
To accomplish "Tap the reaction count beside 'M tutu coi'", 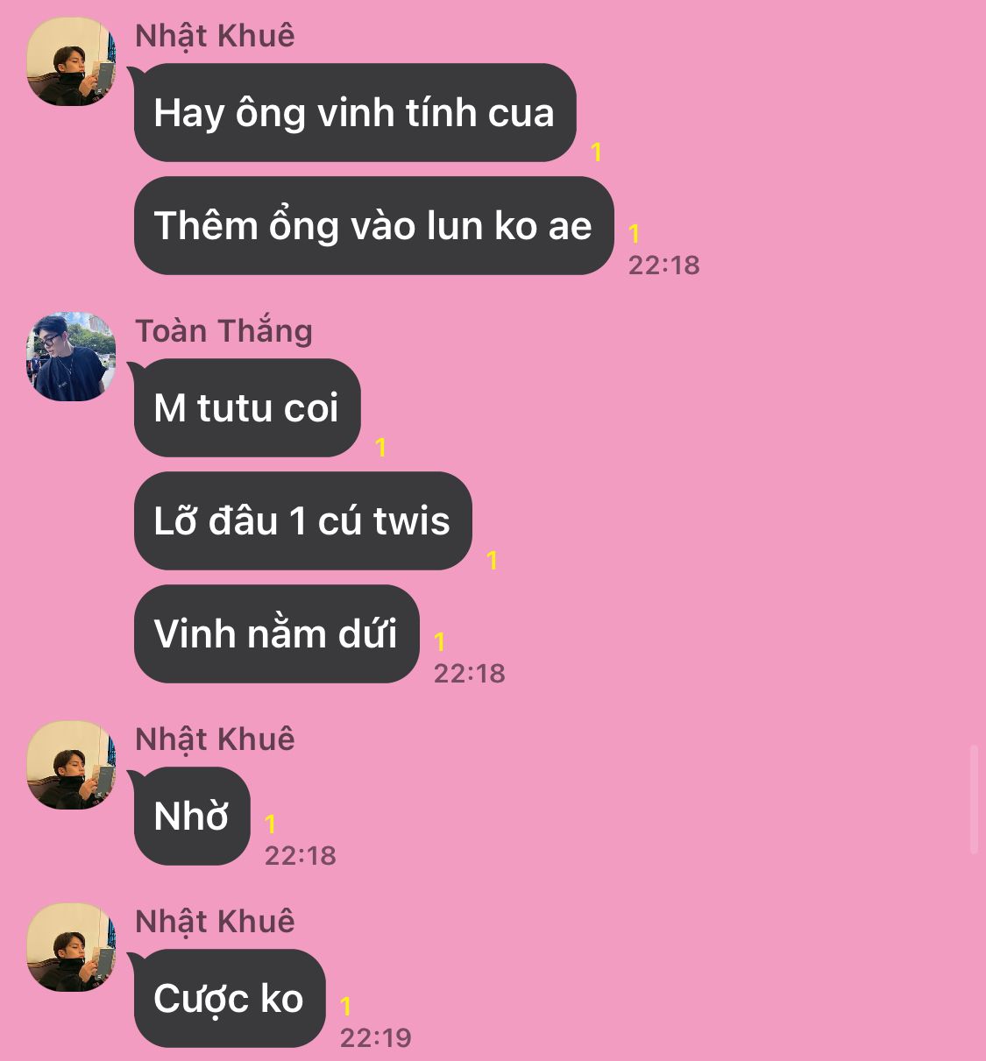I will click(x=381, y=448).
